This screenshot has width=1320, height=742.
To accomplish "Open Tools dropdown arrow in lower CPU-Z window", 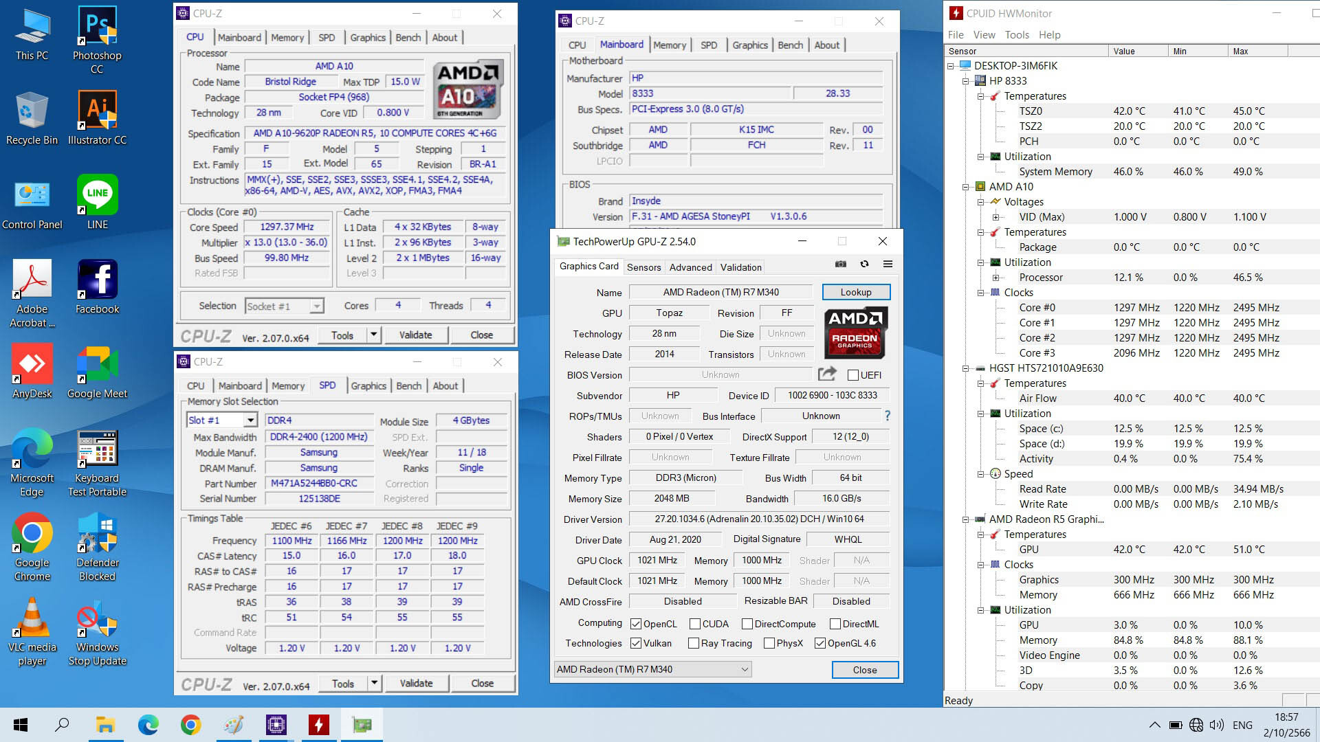I will (375, 683).
